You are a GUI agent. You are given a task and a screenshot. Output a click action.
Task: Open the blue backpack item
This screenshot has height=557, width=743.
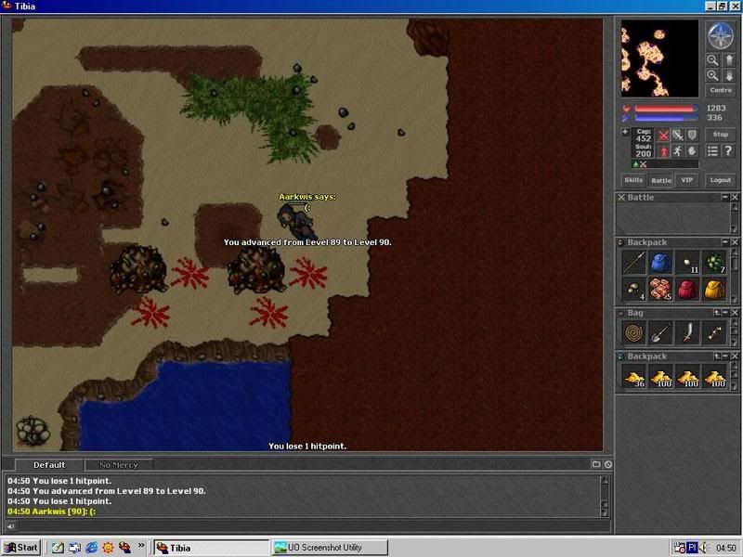pyautogui.click(x=660, y=263)
